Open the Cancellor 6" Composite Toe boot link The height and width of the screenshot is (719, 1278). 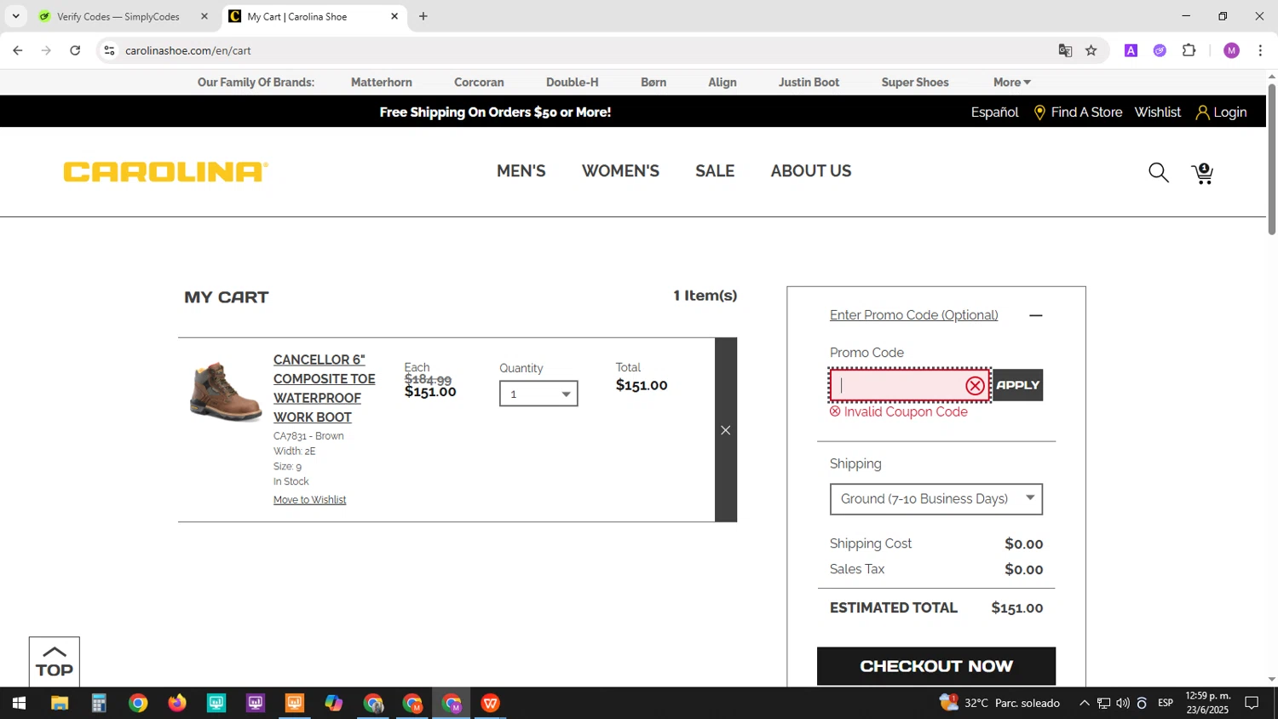click(x=324, y=388)
